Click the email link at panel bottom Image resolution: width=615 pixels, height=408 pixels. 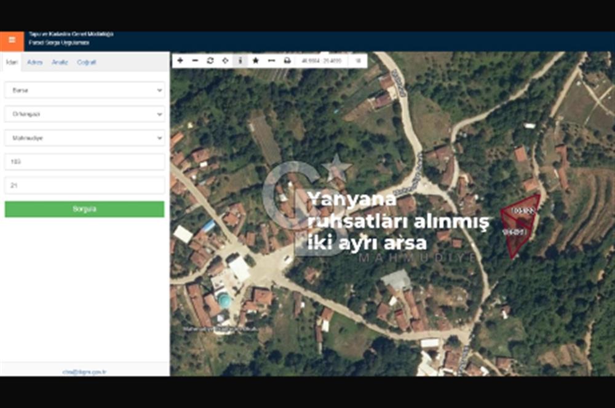[84, 372]
